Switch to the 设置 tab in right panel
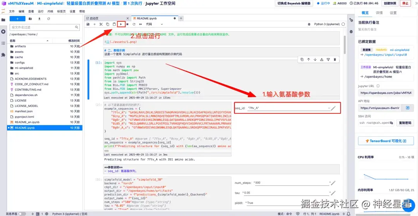This screenshot has width=418, height=216. [393, 13]
